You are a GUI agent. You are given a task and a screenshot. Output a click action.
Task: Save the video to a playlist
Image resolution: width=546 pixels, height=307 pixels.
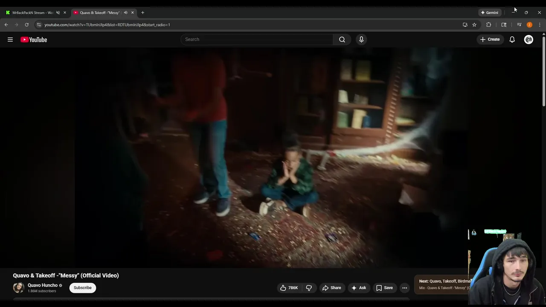point(384,288)
